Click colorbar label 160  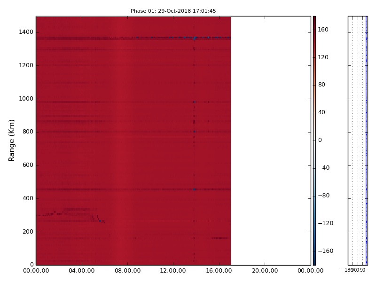(x=323, y=30)
